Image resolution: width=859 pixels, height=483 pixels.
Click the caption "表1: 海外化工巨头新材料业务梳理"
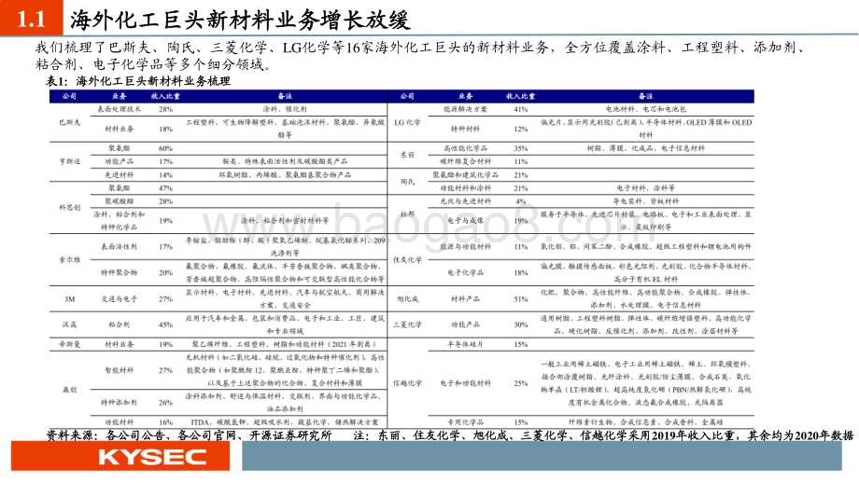coord(138,81)
